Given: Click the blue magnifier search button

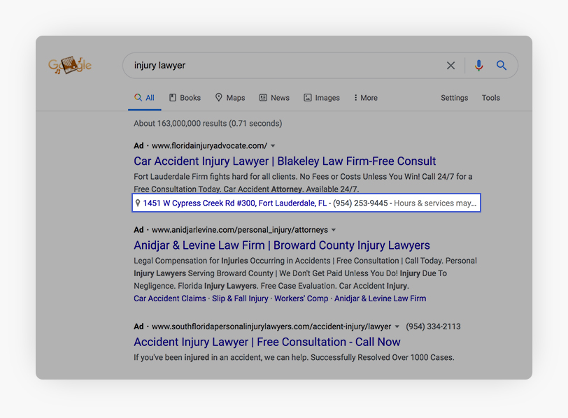Looking at the screenshot, I should [x=502, y=66].
